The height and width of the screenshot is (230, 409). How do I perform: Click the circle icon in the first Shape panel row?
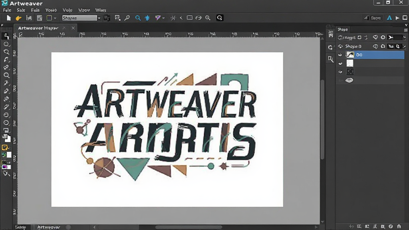(383, 38)
